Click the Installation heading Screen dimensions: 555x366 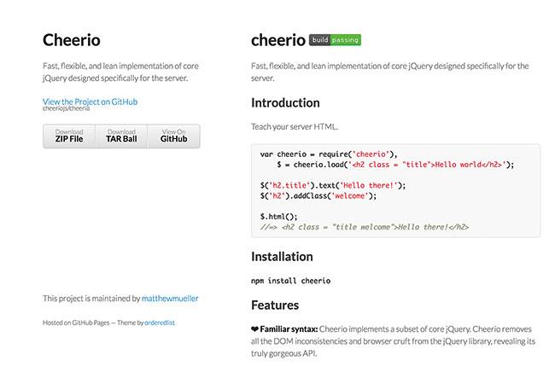tap(282, 256)
